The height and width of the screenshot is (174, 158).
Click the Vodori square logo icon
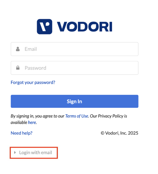point(44,27)
